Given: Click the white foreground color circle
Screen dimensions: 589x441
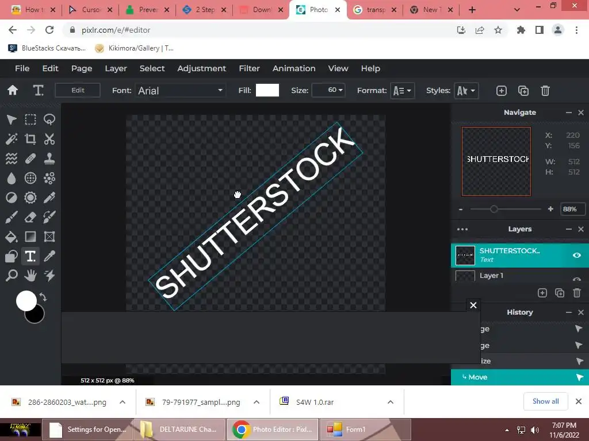Looking at the screenshot, I should point(26,300).
